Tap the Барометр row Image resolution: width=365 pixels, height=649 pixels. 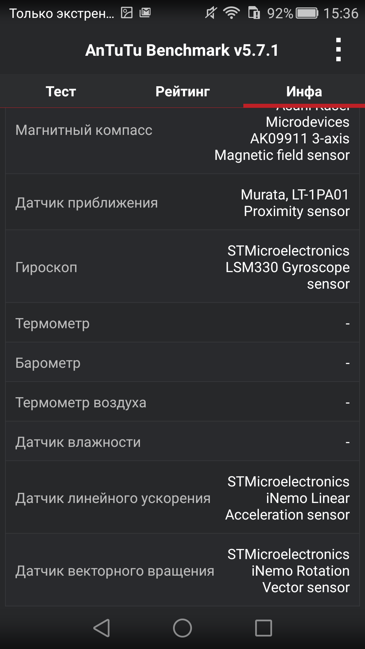pyautogui.click(x=182, y=362)
